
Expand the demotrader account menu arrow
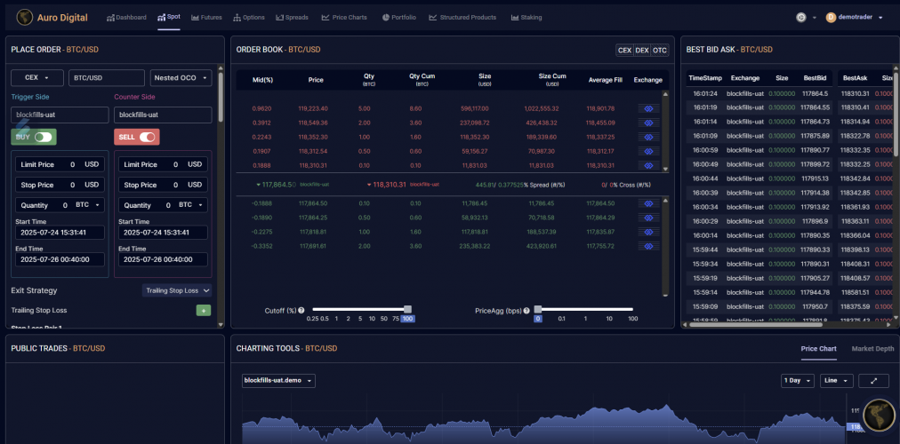[880, 17]
